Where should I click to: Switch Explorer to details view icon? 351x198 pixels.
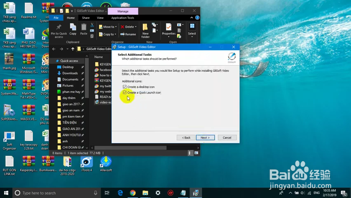pos(190,153)
